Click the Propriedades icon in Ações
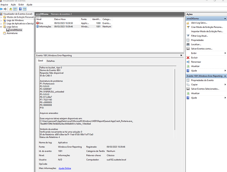This screenshot has width=227, height=172. [188, 40]
